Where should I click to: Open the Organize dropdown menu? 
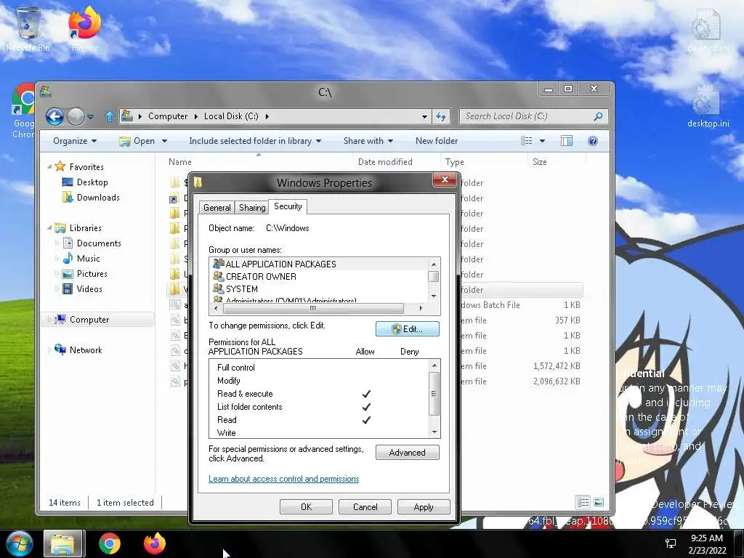pyautogui.click(x=75, y=141)
